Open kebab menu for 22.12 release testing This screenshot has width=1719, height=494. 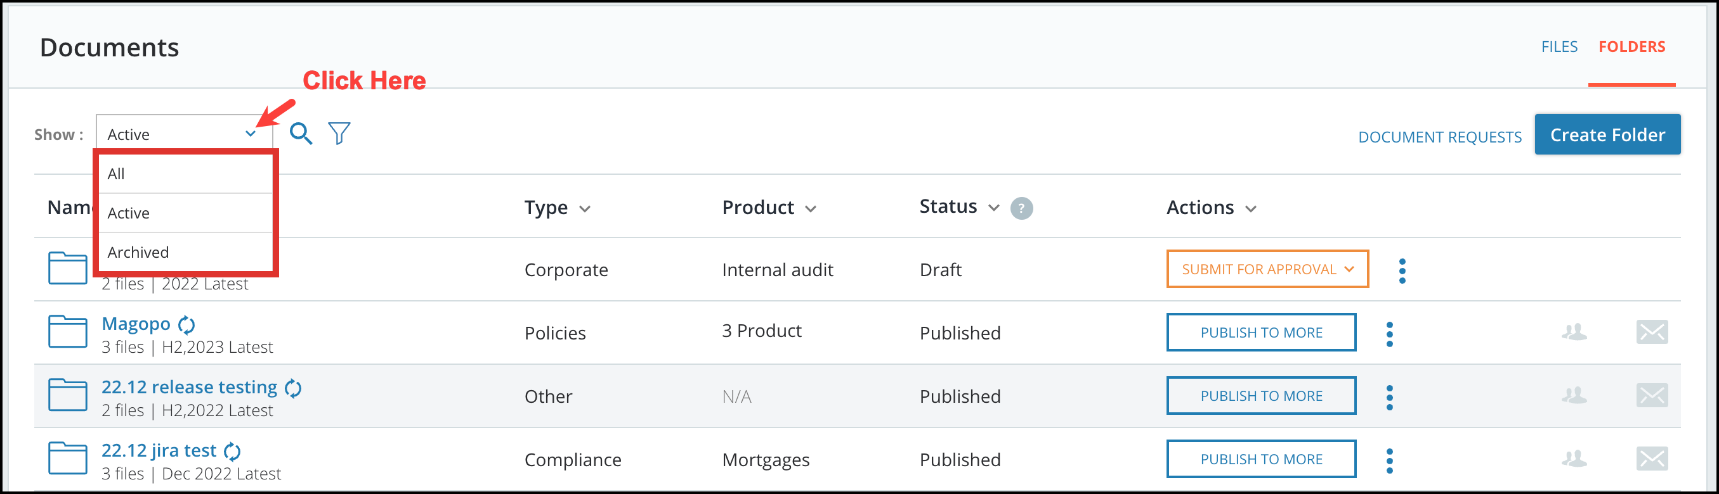click(x=1389, y=397)
